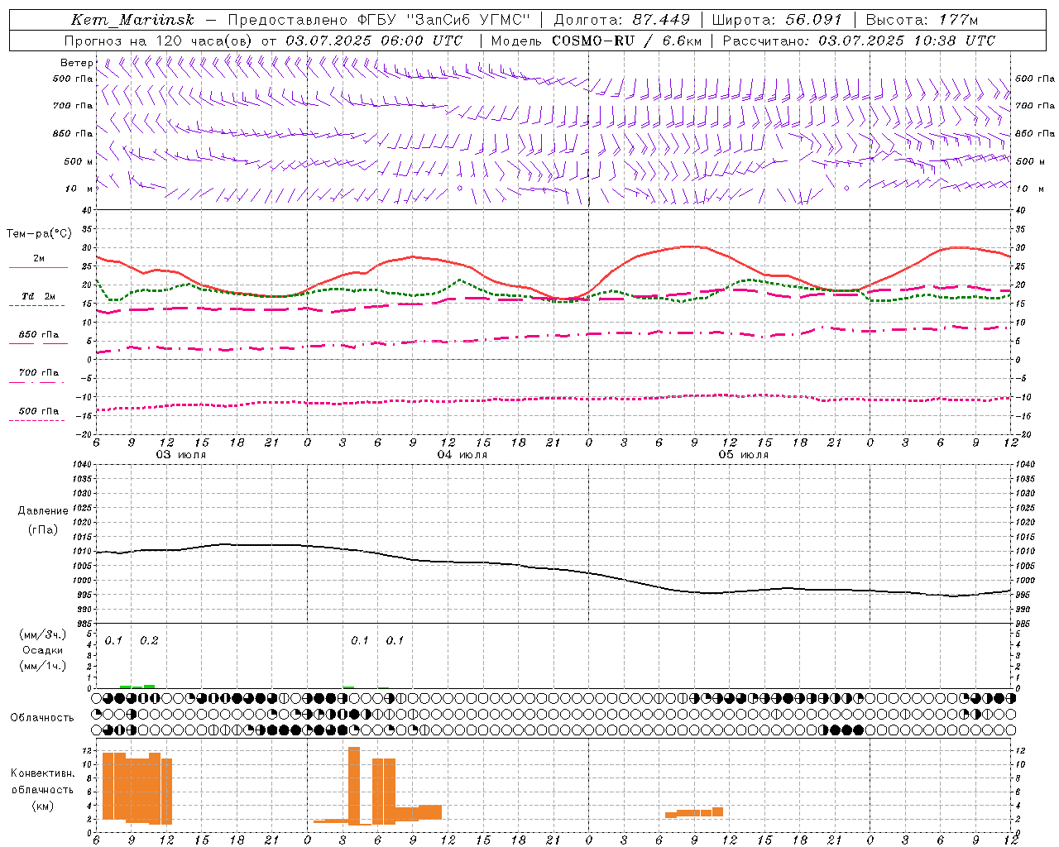Click the red solid 2м legend line

[x=38, y=268]
